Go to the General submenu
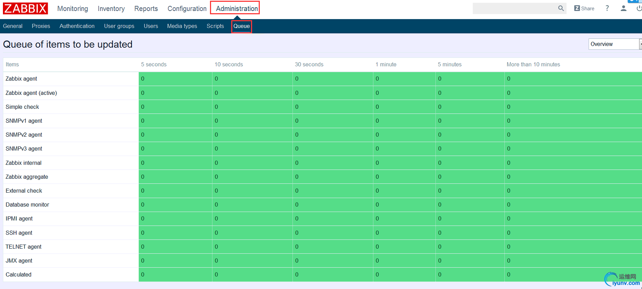Viewport: 642px width, 289px height. [x=13, y=26]
